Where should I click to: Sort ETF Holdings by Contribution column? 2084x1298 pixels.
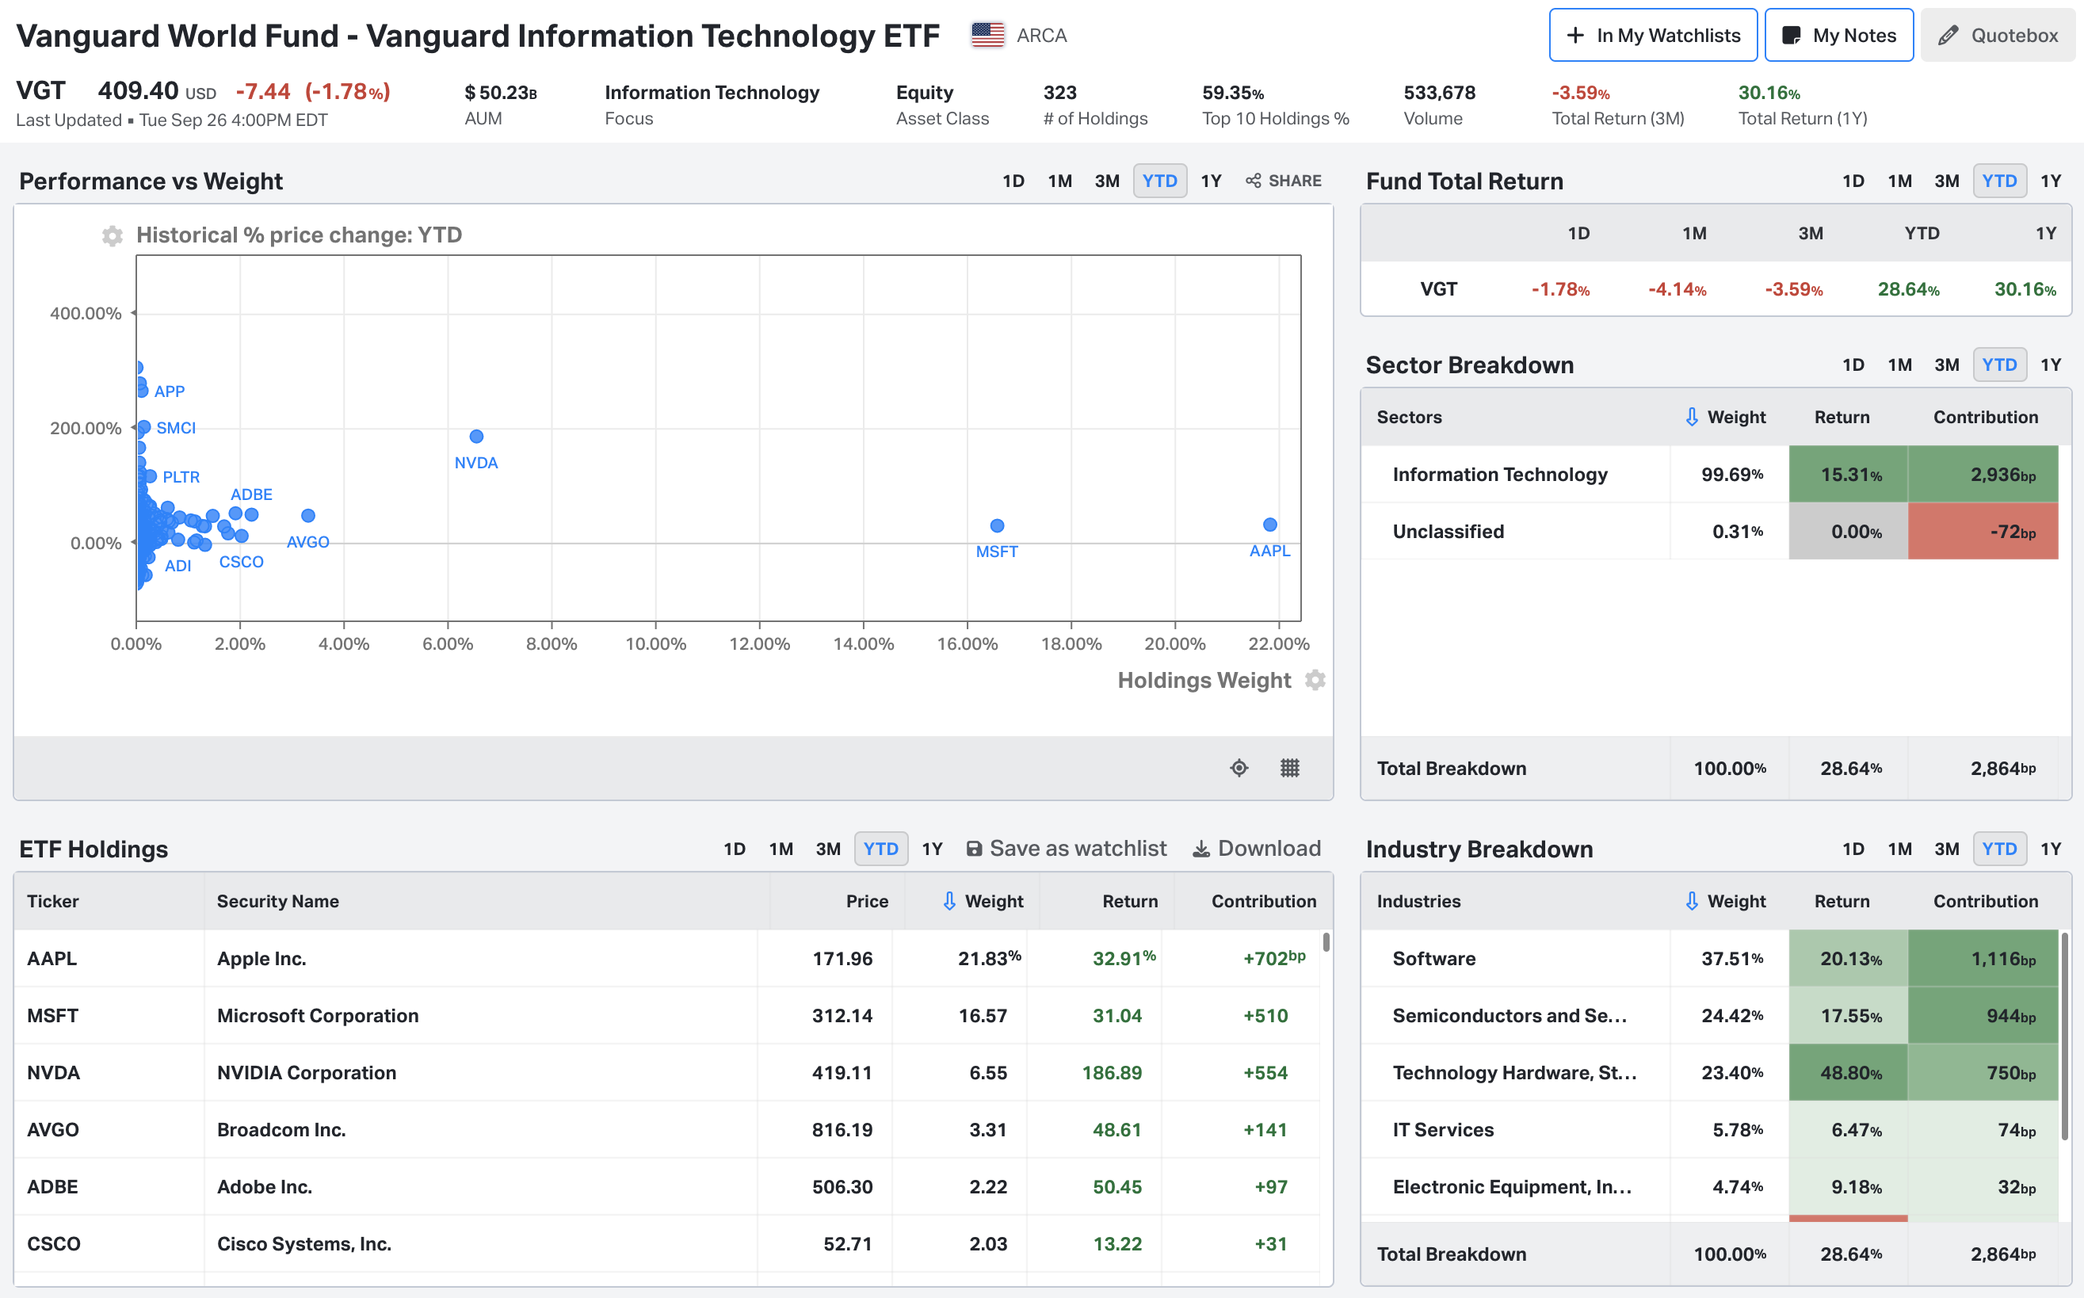click(x=1263, y=902)
